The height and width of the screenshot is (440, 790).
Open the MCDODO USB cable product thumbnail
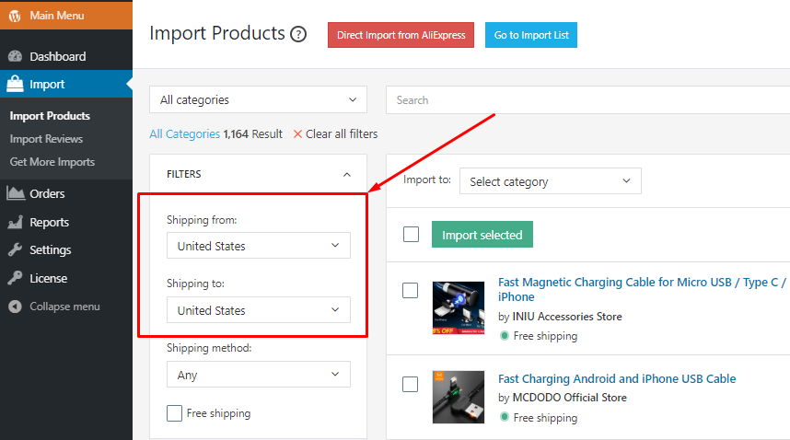tap(458, 397)
